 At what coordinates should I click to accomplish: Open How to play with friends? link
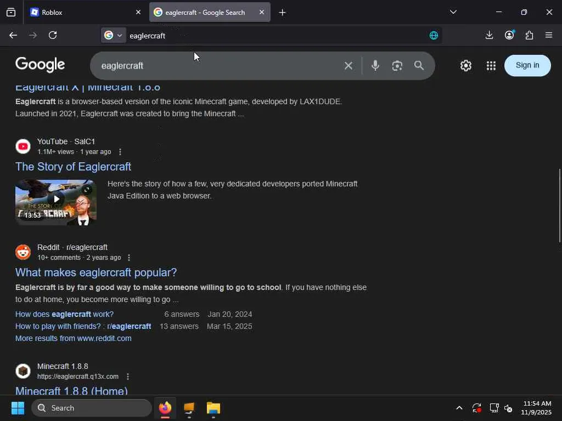coord(83,327)
